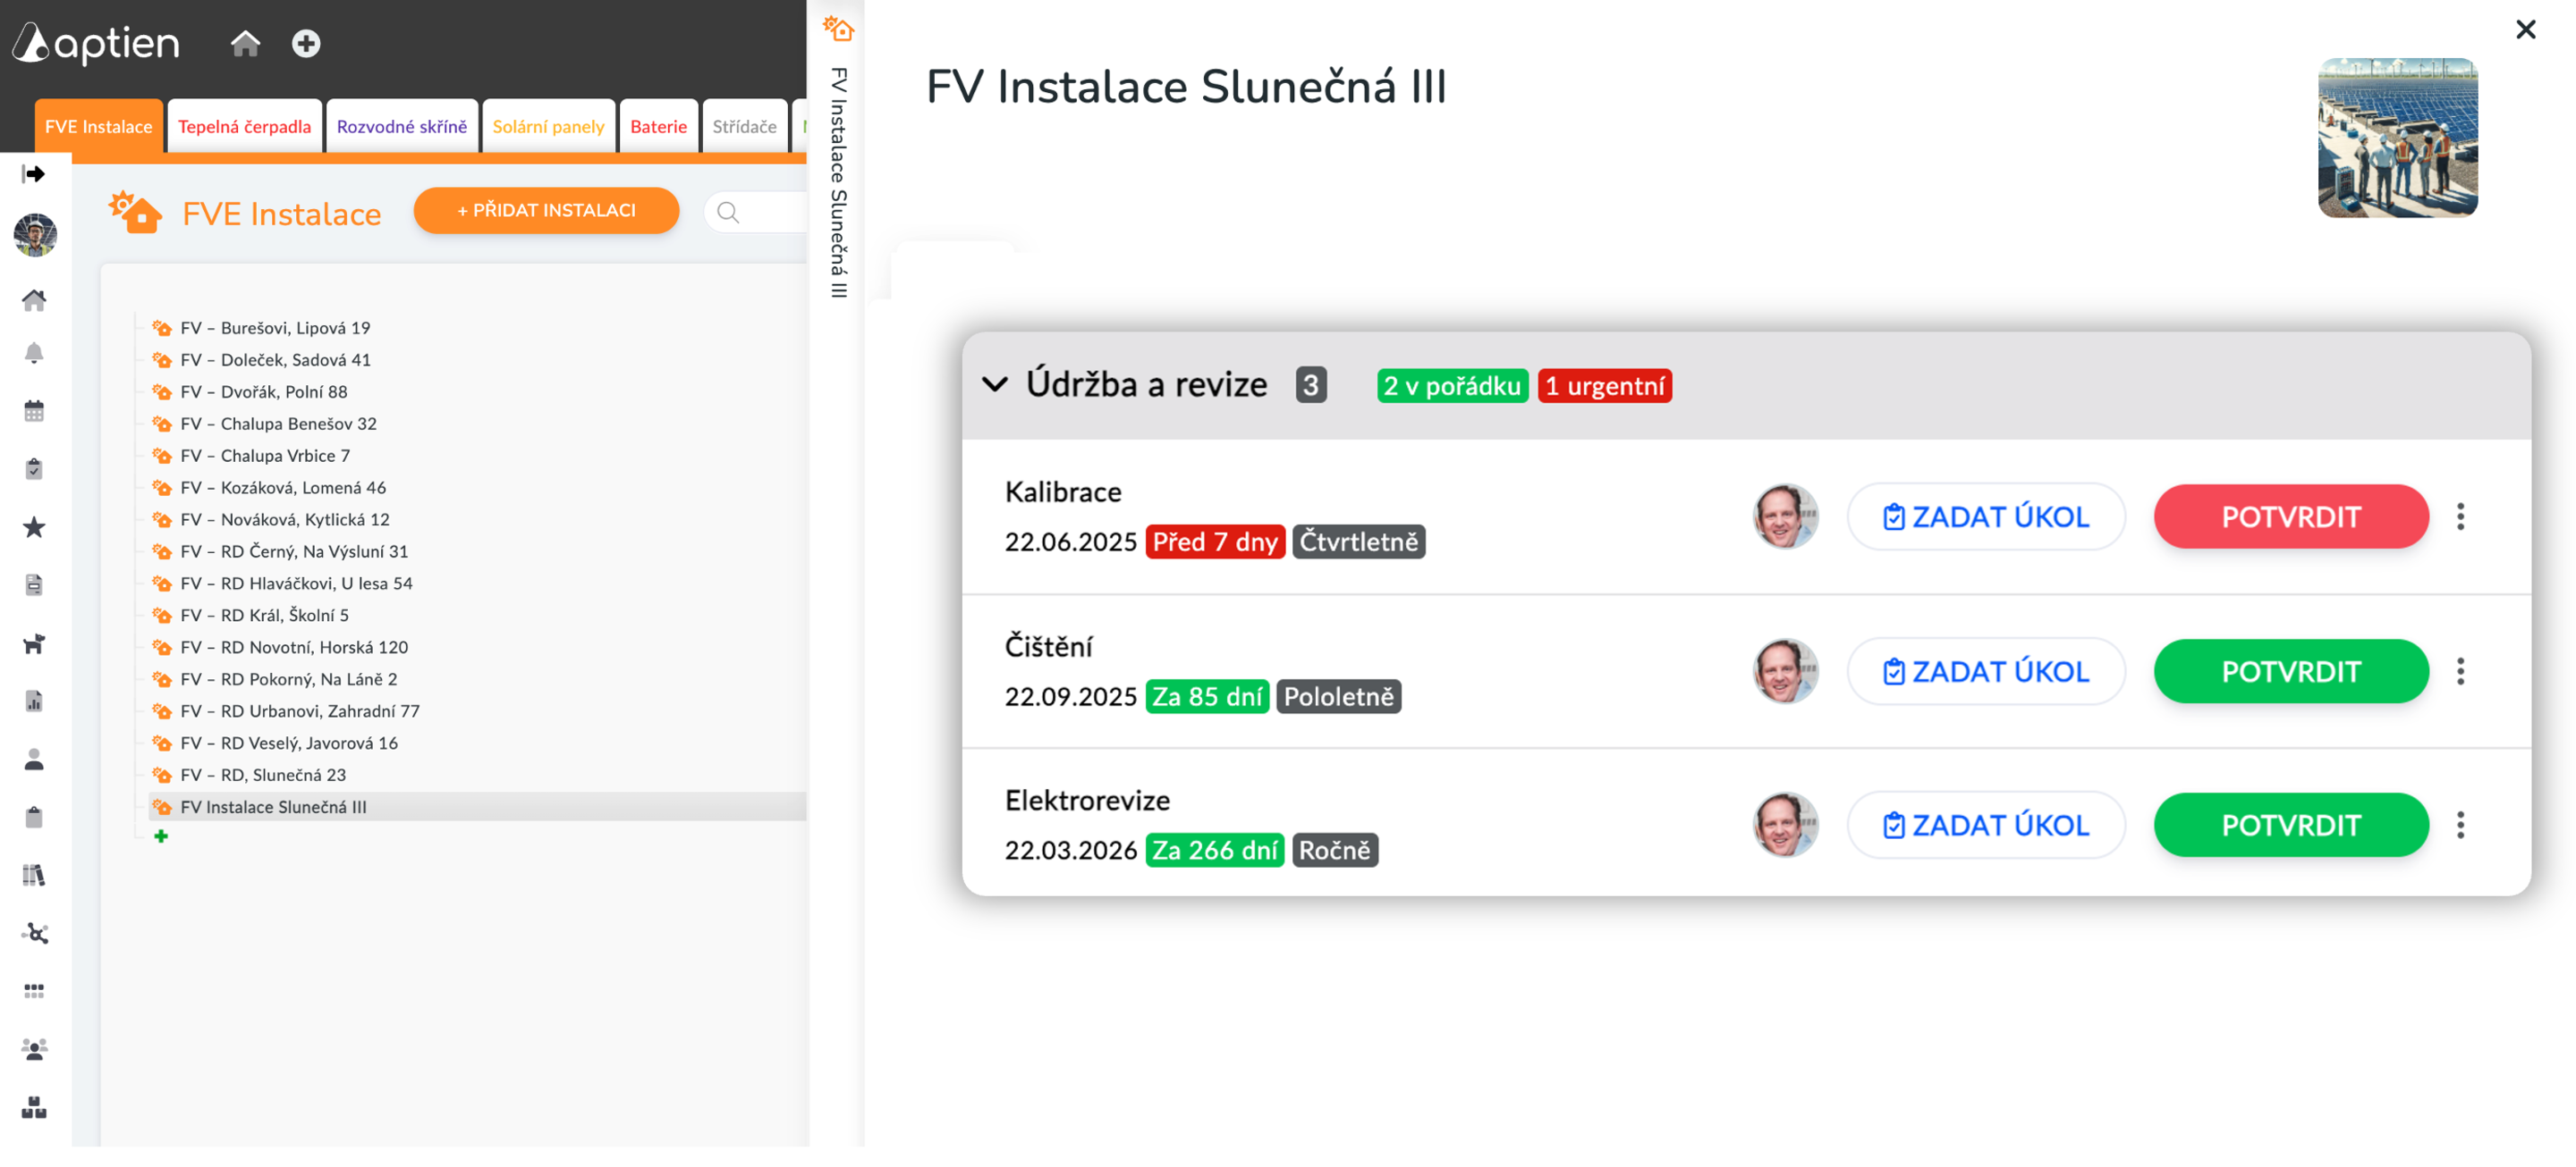
Task: Select FV – Nováková, Kytlická 12
Action: (x=285, y=519)
